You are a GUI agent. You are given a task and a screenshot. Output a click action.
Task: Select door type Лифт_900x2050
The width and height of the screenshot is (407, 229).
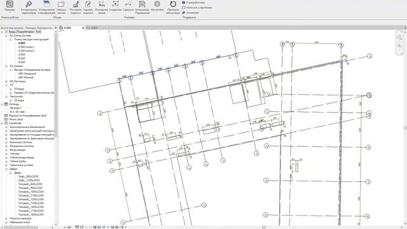coord(29,176)
